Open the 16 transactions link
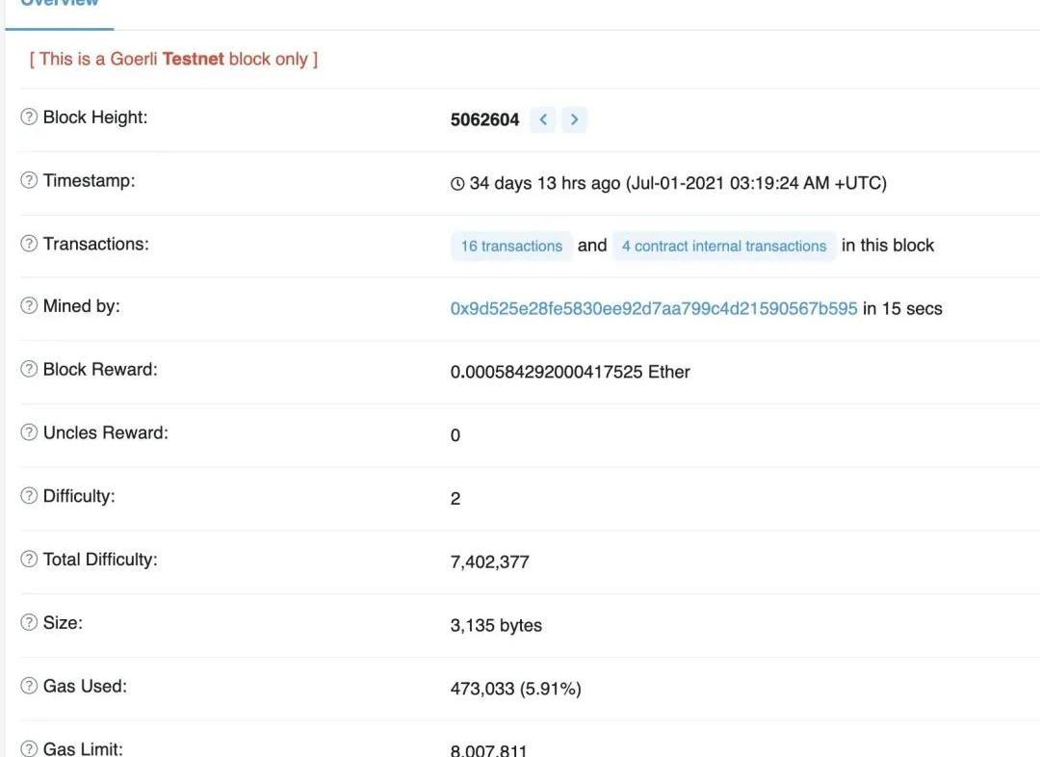Viewport: 1040px width, 757px height. pyautogui.click(x=511, y=246)
